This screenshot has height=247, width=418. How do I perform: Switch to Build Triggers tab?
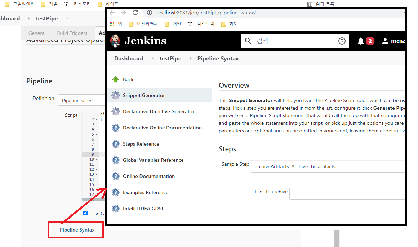click(x=72, y=33)
